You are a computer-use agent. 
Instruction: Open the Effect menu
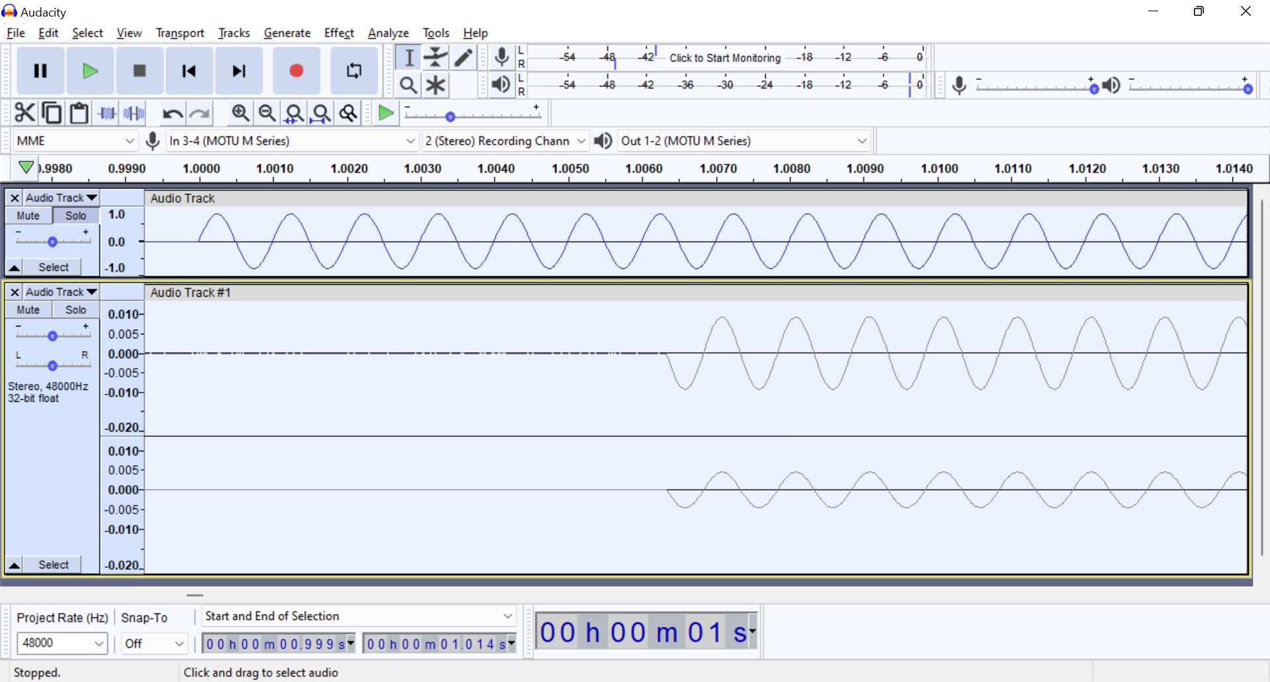[339, 33]
